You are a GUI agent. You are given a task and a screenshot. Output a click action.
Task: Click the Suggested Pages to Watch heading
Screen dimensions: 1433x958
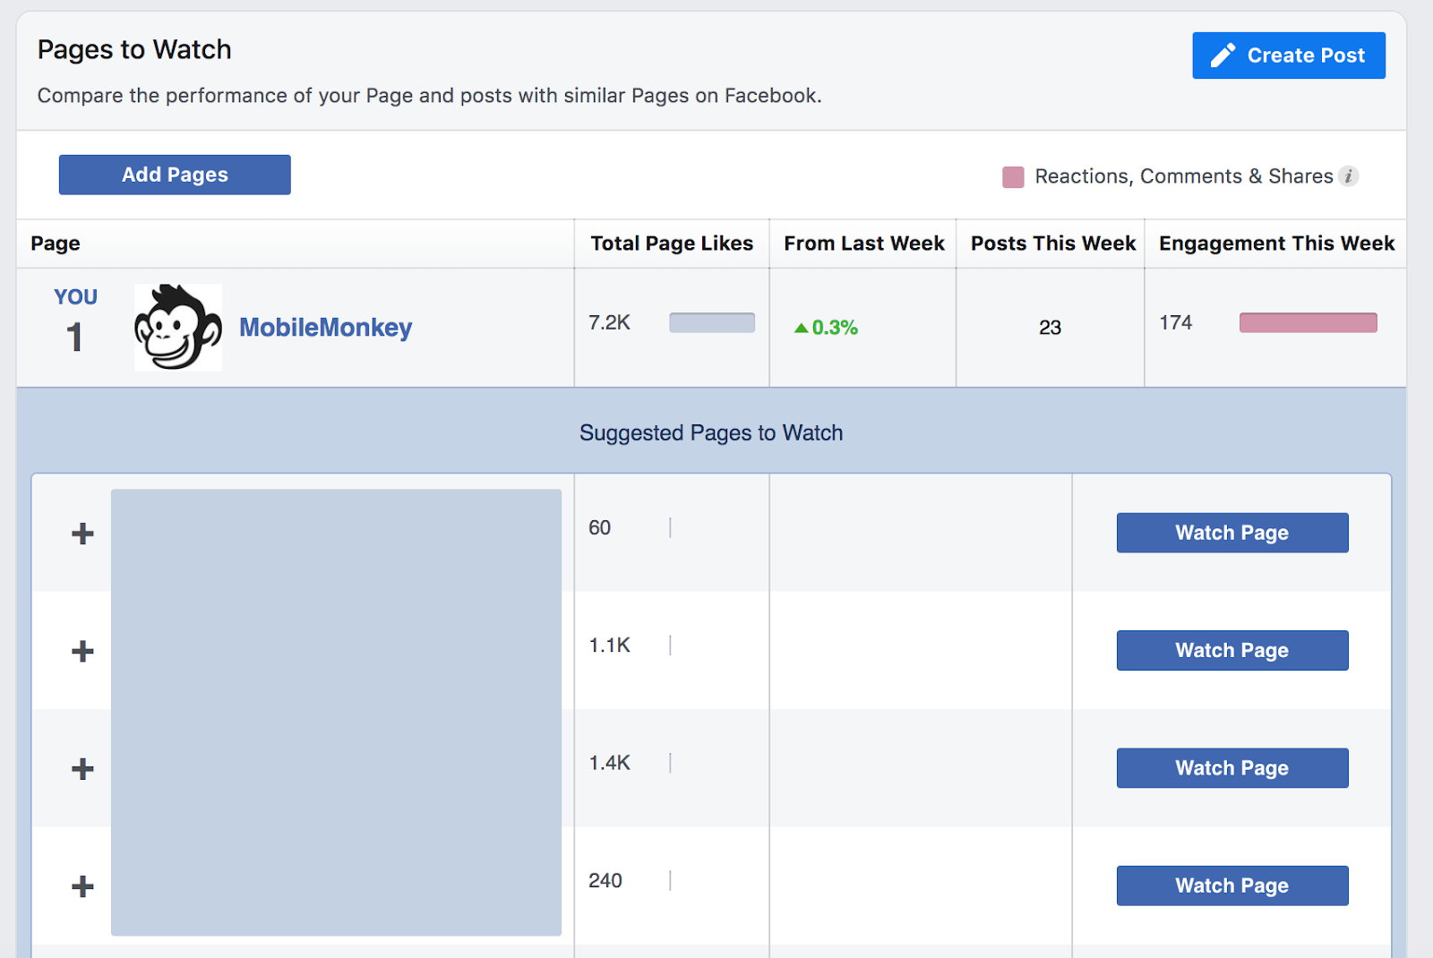(x=711, y=433)
